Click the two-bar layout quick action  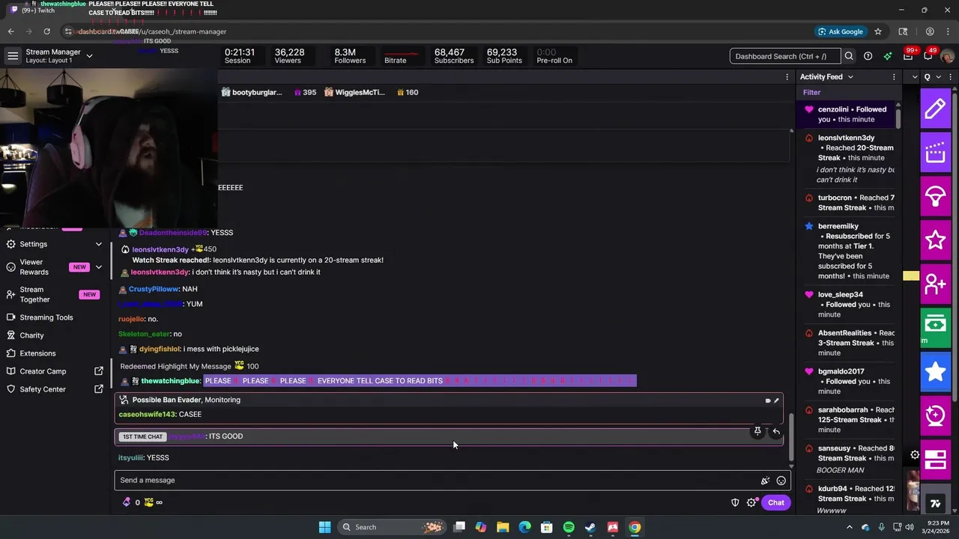pyautogui.click(x=935, y=458)
